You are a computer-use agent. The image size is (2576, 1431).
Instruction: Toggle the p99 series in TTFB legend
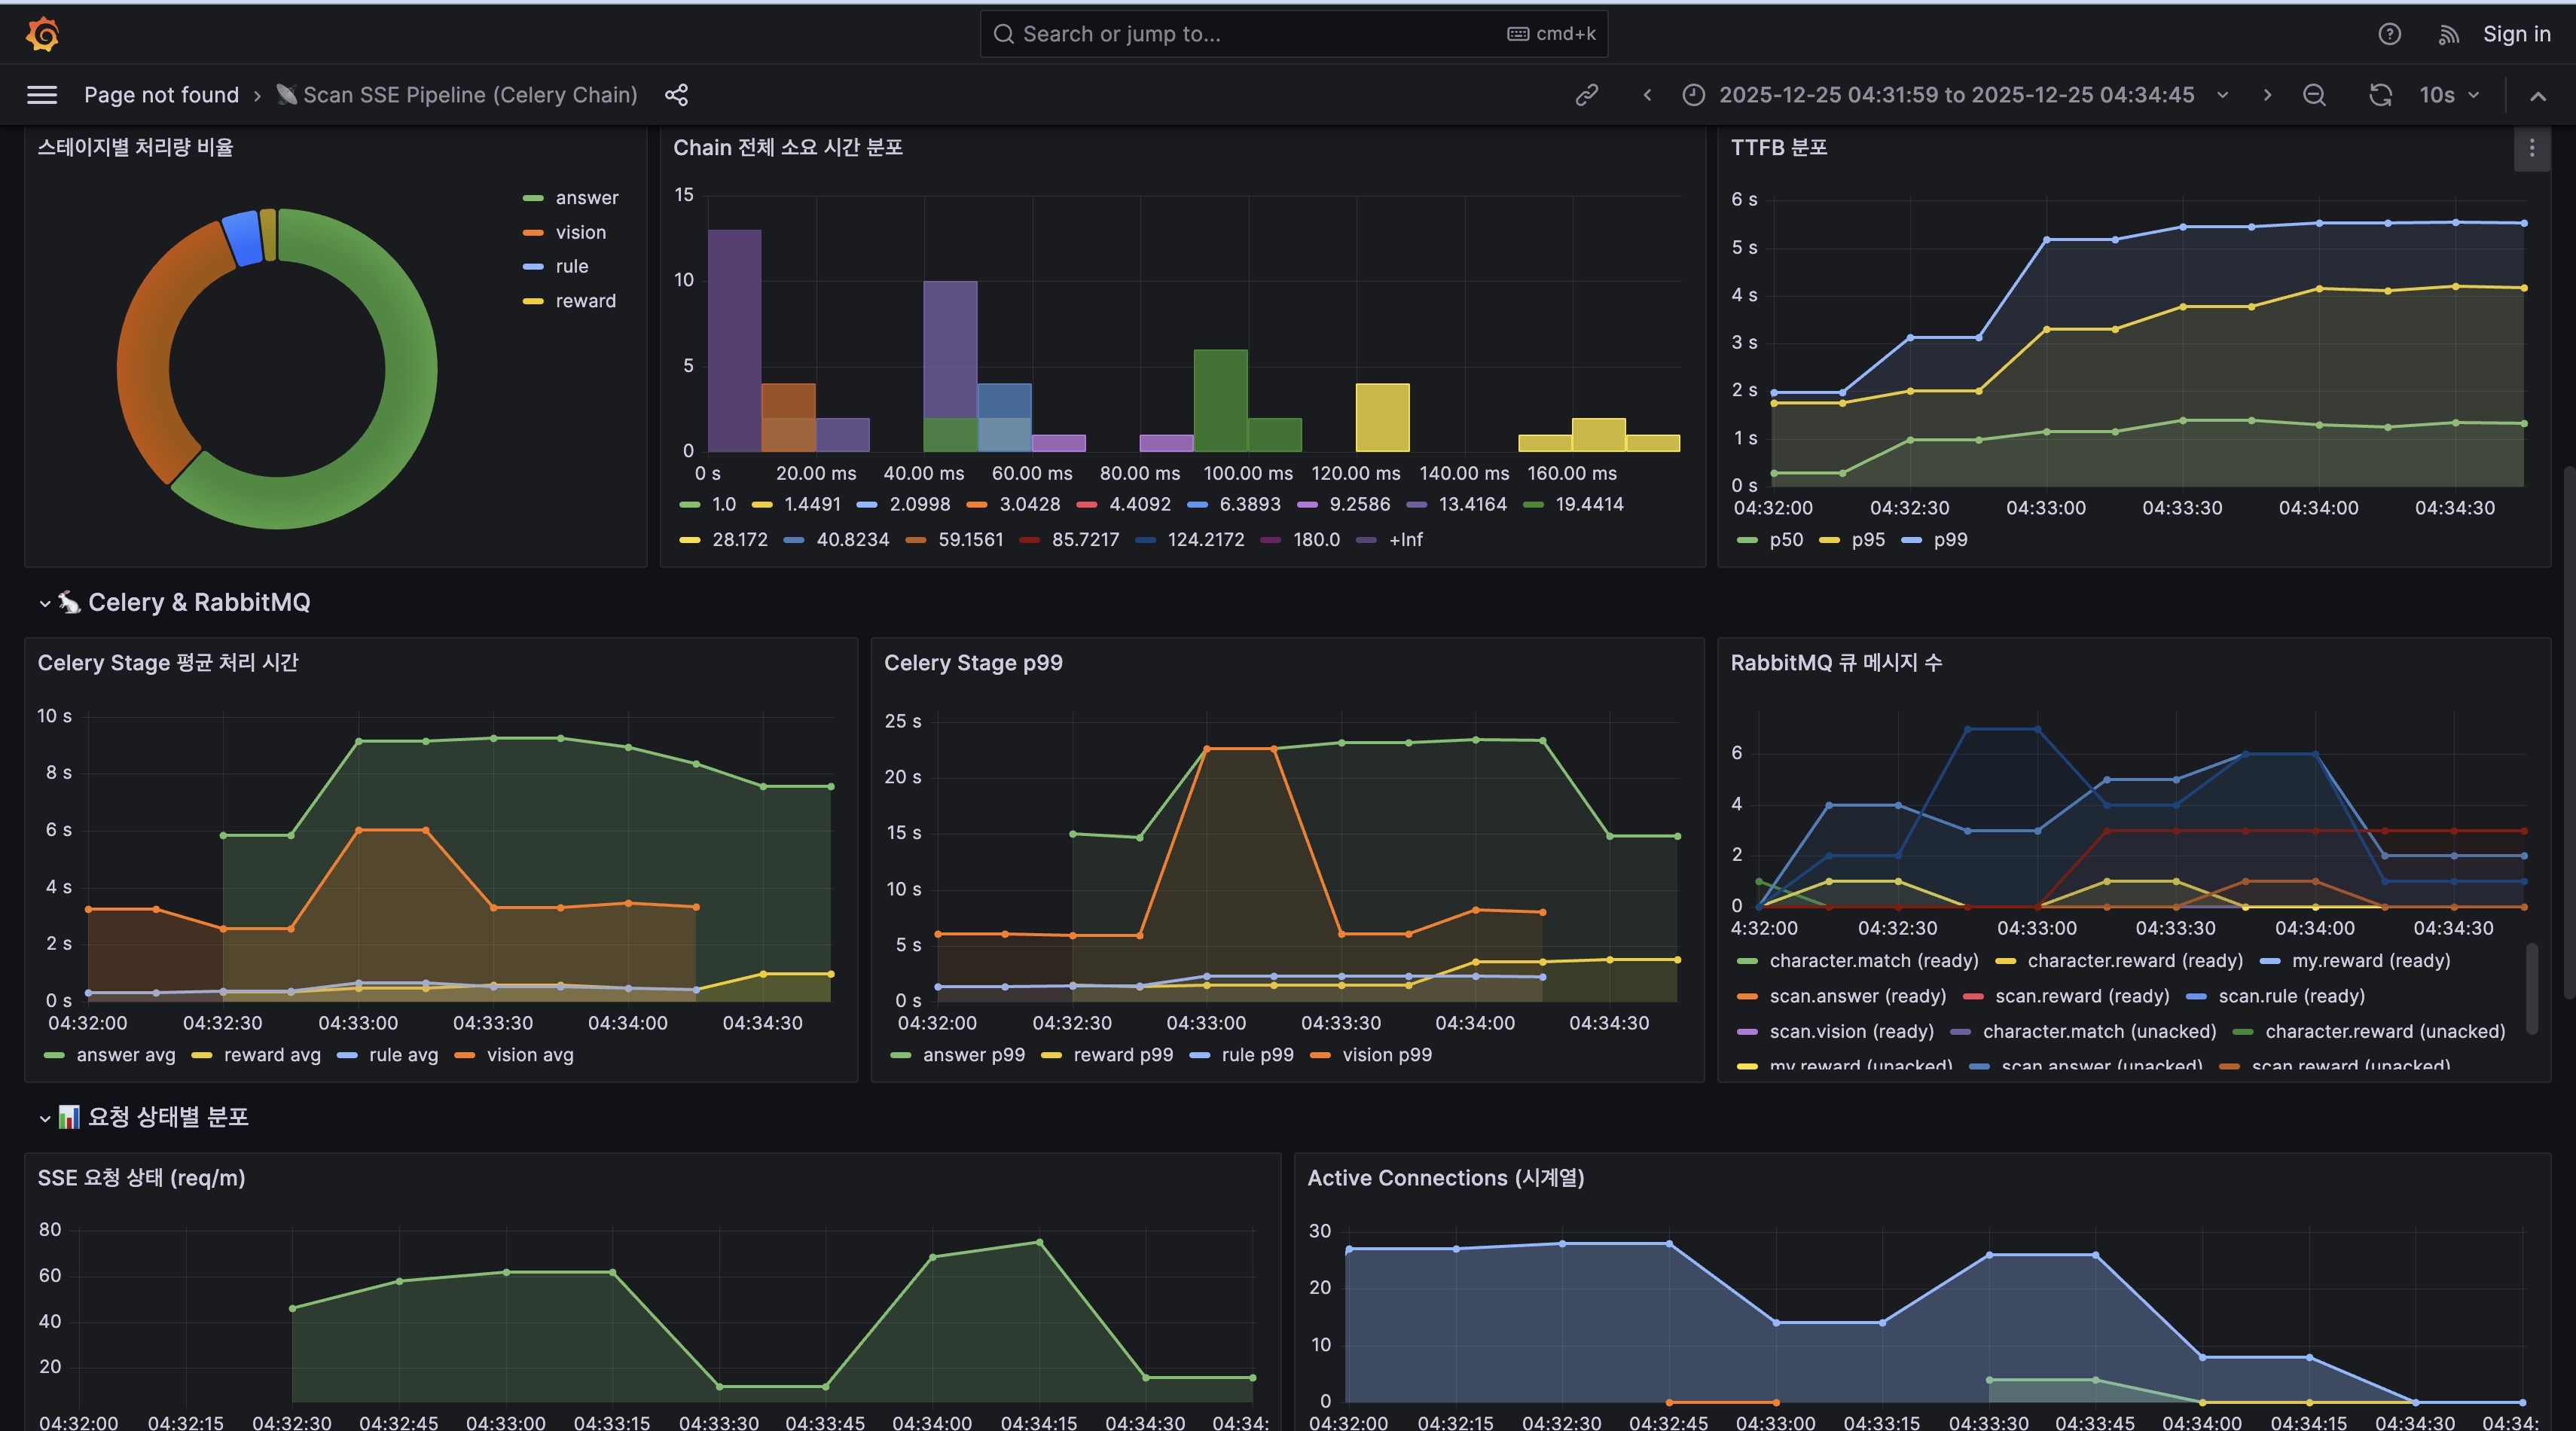1949,540
